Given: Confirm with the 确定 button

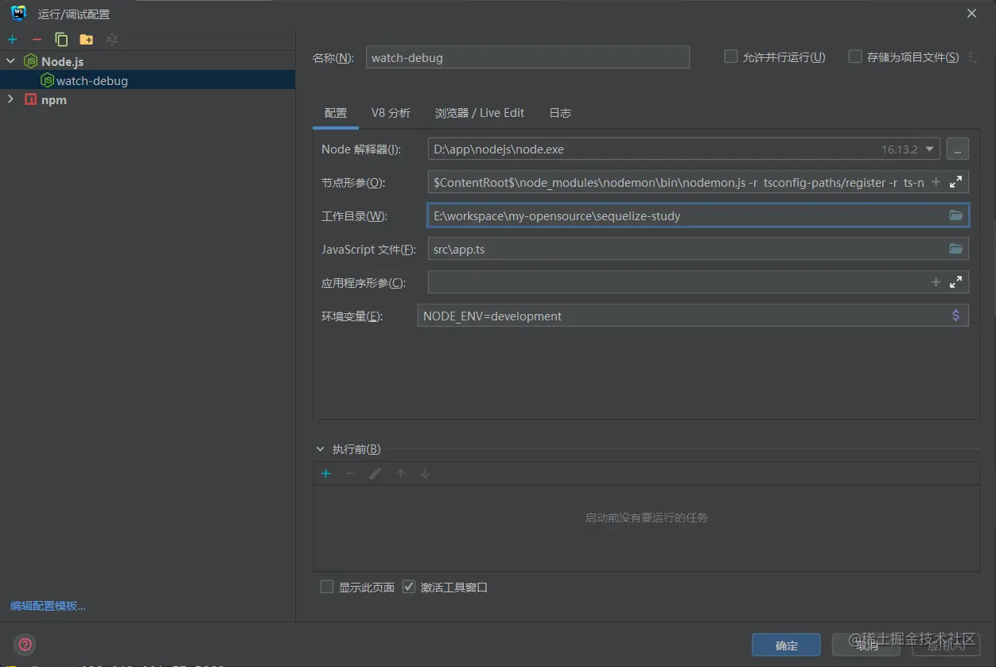Looking at the screenshot, I should point(787,646).
